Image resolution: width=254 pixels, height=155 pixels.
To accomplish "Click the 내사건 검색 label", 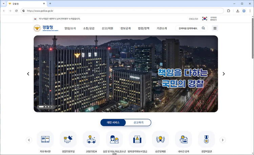I will [x=184, y=151].
